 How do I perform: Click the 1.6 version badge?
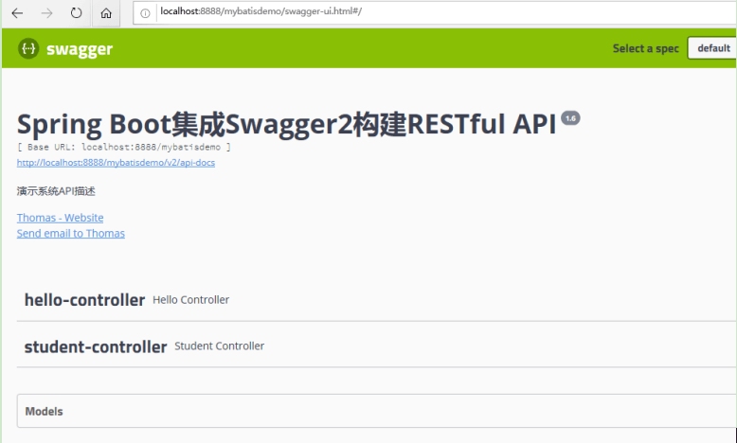pos(570,118)
